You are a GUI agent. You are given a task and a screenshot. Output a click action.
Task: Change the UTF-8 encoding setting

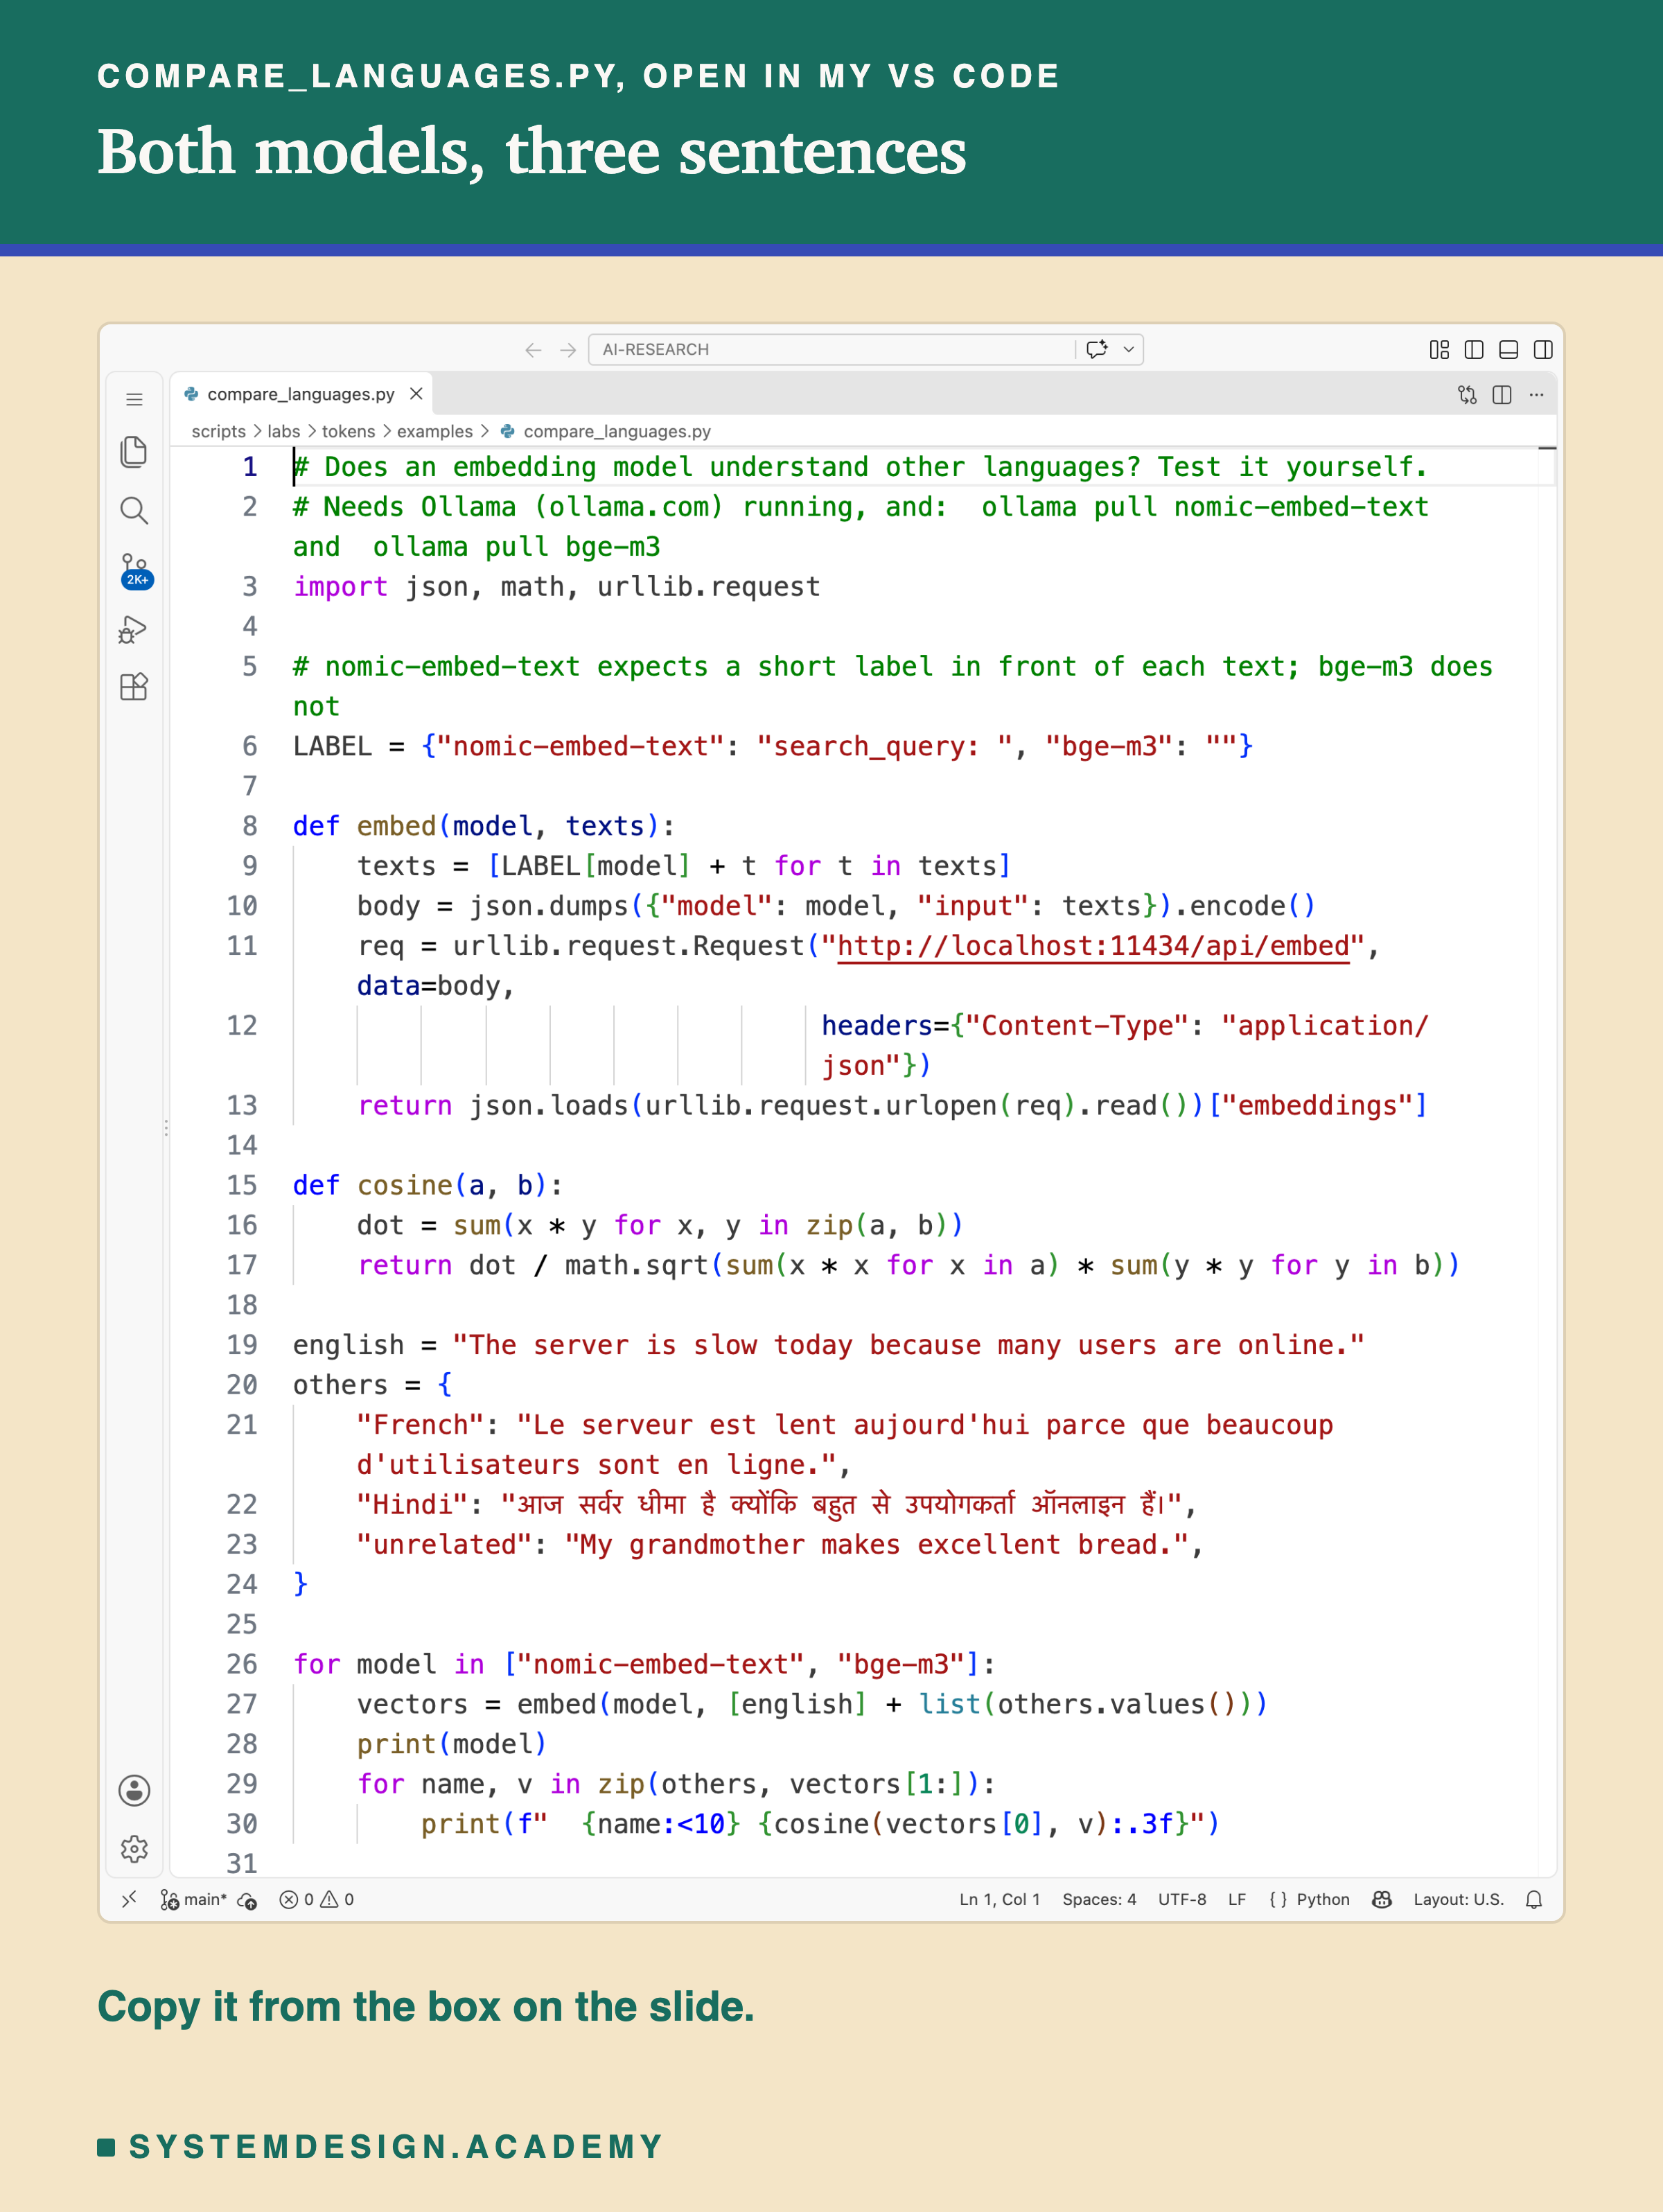click(1182, 1899)
